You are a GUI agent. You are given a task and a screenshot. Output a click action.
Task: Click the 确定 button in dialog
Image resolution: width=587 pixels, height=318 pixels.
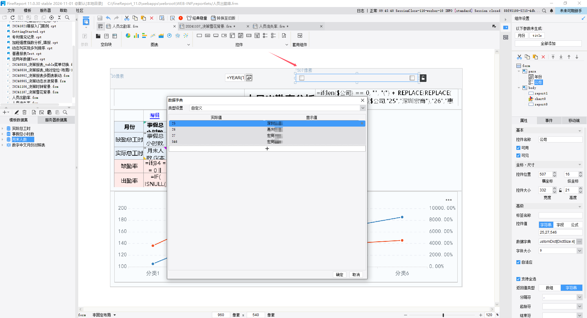pos(339,275)
